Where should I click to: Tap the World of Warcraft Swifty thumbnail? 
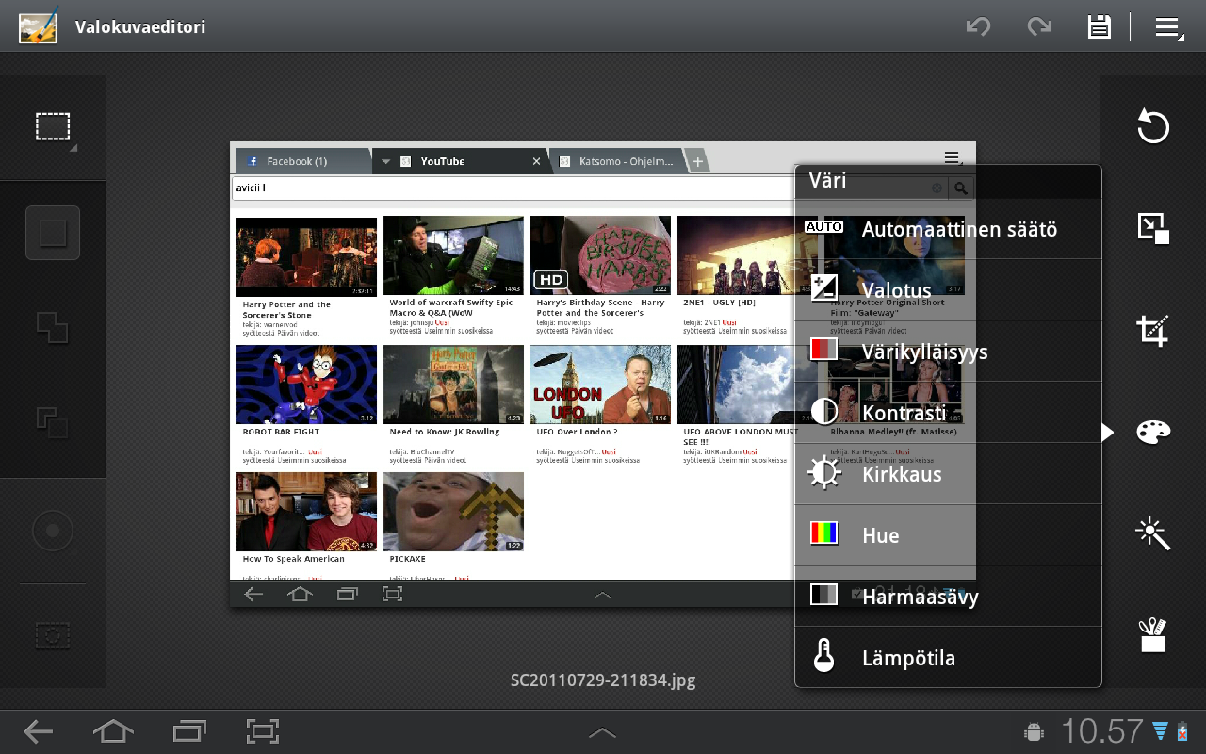coord(453,256)
